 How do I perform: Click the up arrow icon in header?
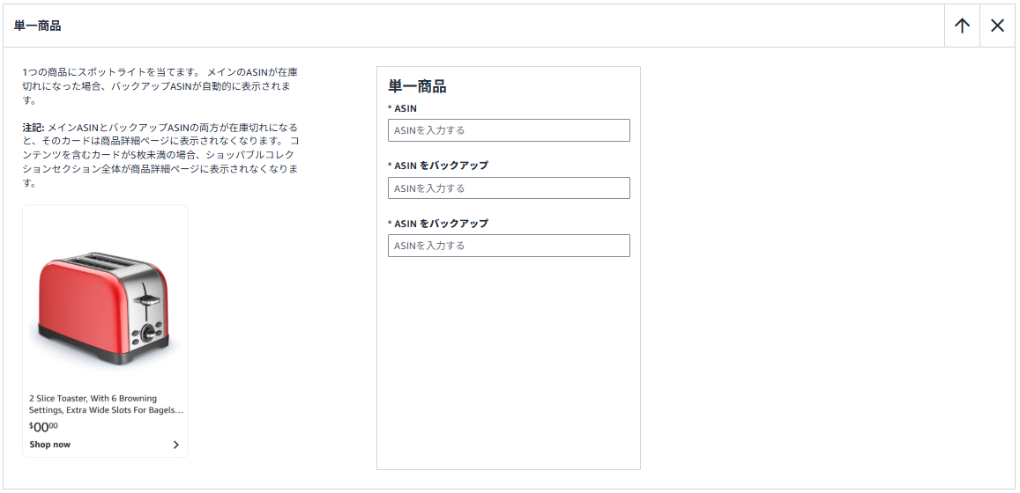coord(962,26)
